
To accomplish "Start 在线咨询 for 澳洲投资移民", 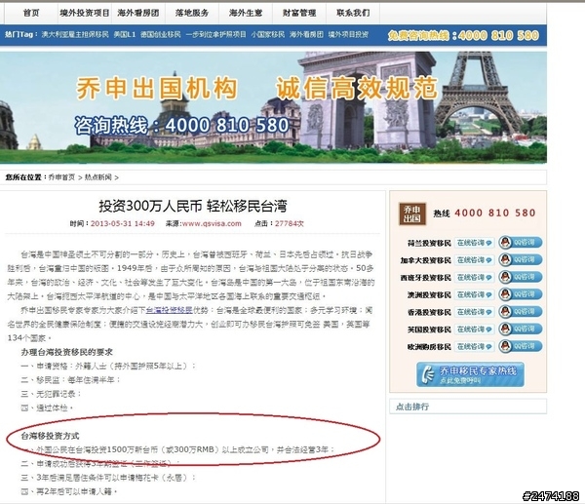I will (x=475, y=294).
